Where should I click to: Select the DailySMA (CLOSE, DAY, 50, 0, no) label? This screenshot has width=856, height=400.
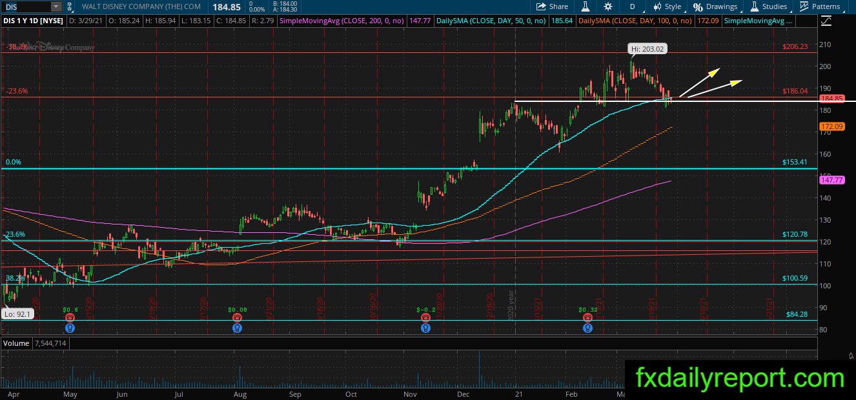491,21
